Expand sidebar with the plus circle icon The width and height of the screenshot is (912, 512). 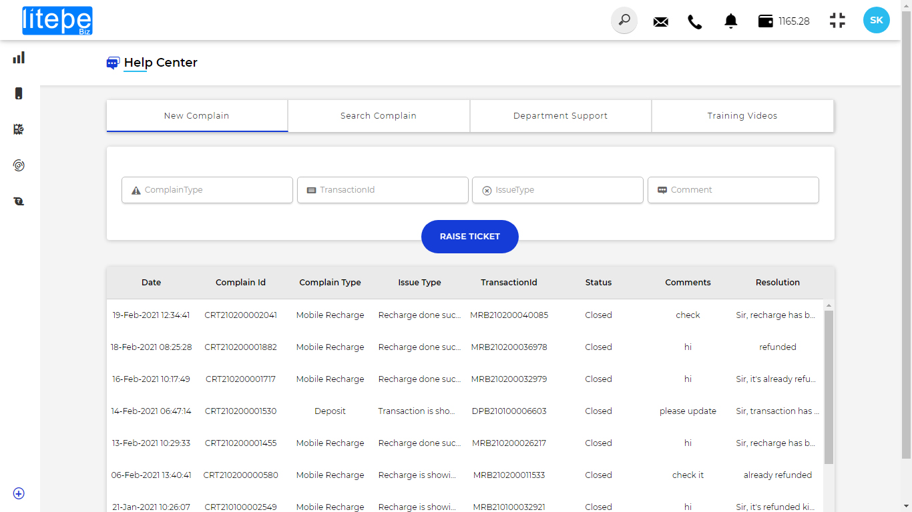[19, 493]
